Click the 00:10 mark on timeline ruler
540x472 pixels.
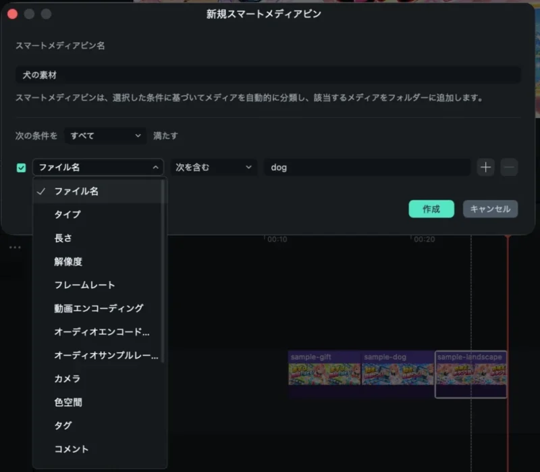click(277, 239)
